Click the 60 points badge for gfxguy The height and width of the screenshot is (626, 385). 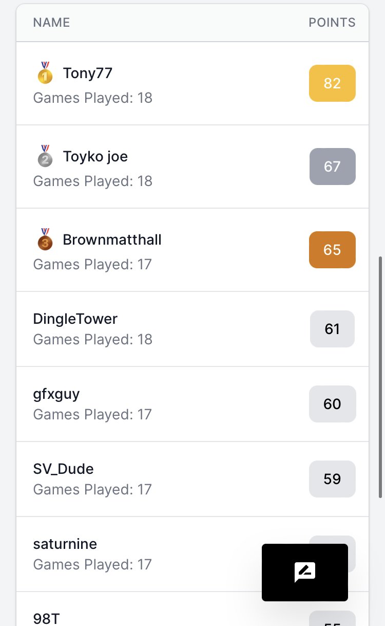pos(332,404)
